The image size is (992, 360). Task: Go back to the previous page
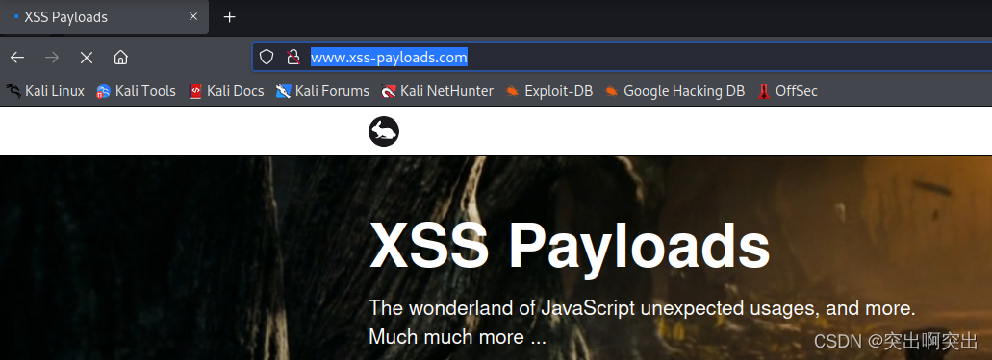(x=17, y=58)
